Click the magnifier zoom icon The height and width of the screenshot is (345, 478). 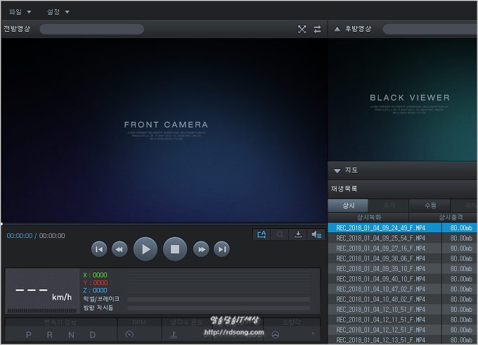pyautogui.click(x=280, y=234)
